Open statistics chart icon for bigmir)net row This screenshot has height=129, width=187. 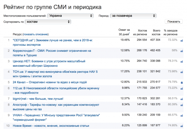pos(182,99)
